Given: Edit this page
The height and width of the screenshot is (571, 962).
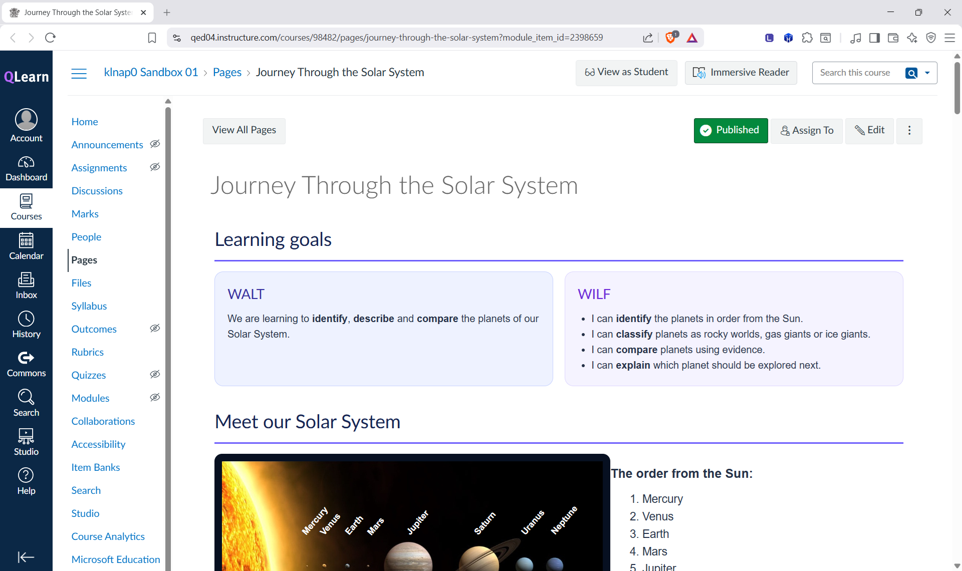Looking at the screenshot, I should pyautogui.click(x=869, y=131).
